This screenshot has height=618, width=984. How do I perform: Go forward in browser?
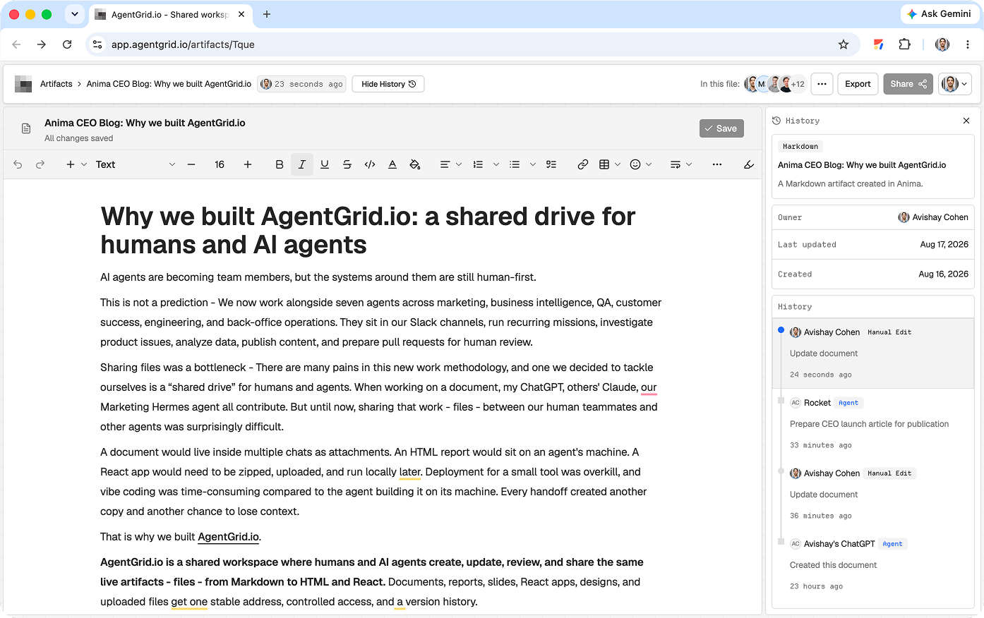pos(42,44)
